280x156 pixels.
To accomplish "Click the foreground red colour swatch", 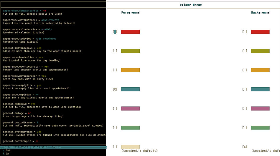I will pos(130,32).
